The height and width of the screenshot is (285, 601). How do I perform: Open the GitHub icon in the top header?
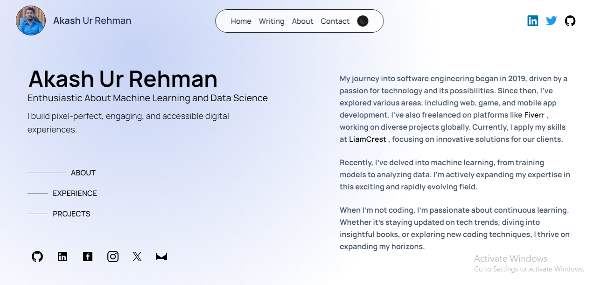click(570, 21)
